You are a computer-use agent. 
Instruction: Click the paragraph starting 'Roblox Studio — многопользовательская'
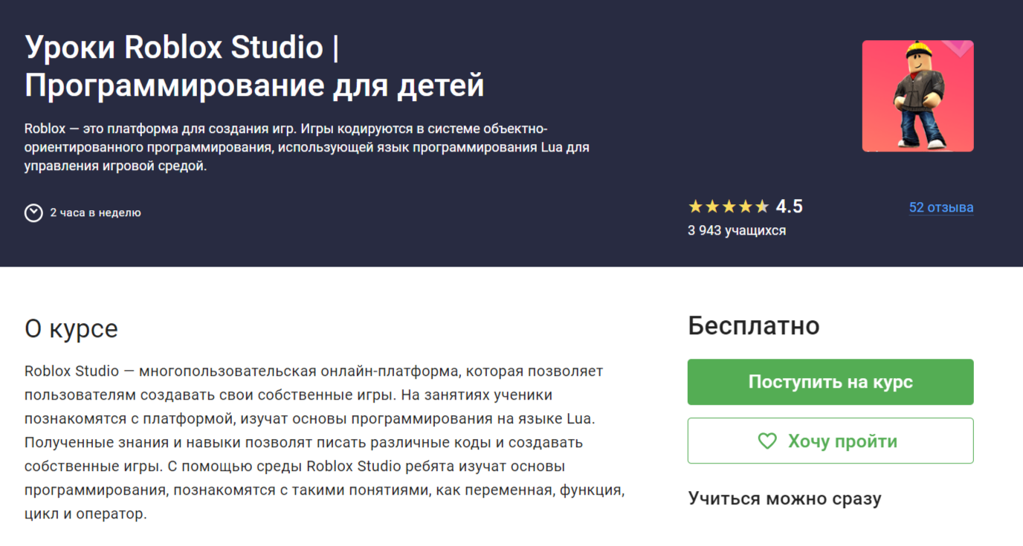[x=324, y=442]
